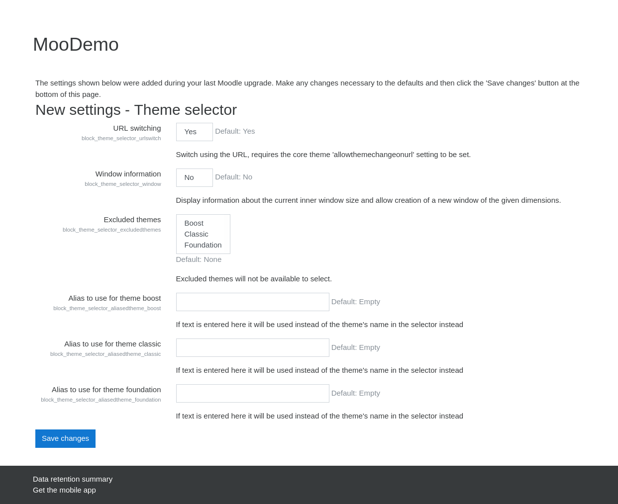Click the inner window size description text
The image size is (618, 504).
[x=368, y=200]
